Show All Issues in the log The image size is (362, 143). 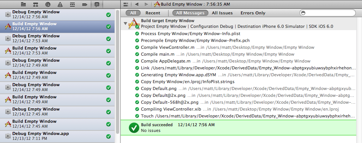coord(222,13)
